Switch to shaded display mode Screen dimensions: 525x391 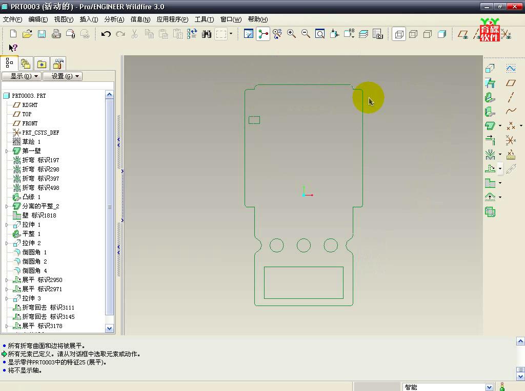[x=441, y=34]
